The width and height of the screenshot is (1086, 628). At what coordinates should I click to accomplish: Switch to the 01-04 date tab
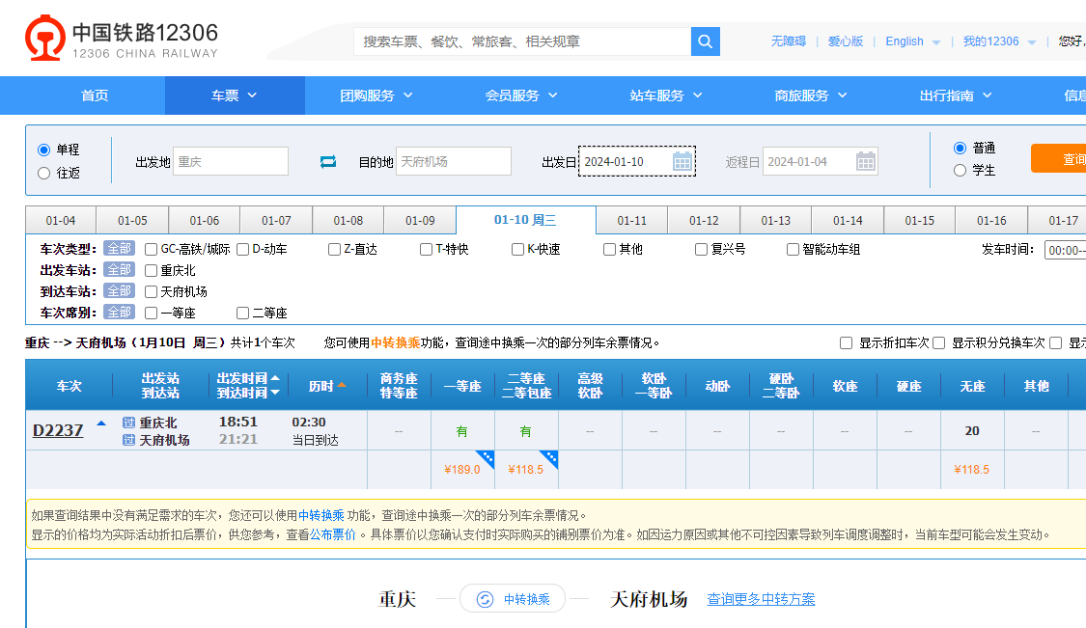pyautogui.click(x=61, y=221)
